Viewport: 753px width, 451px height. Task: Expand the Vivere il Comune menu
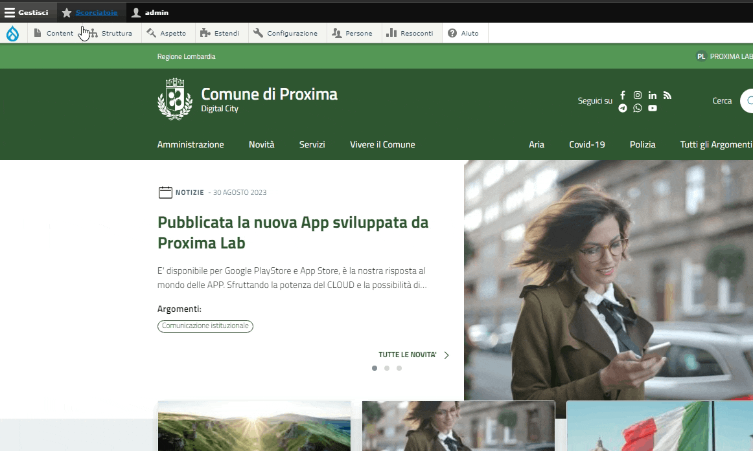[x=382, y=145]
